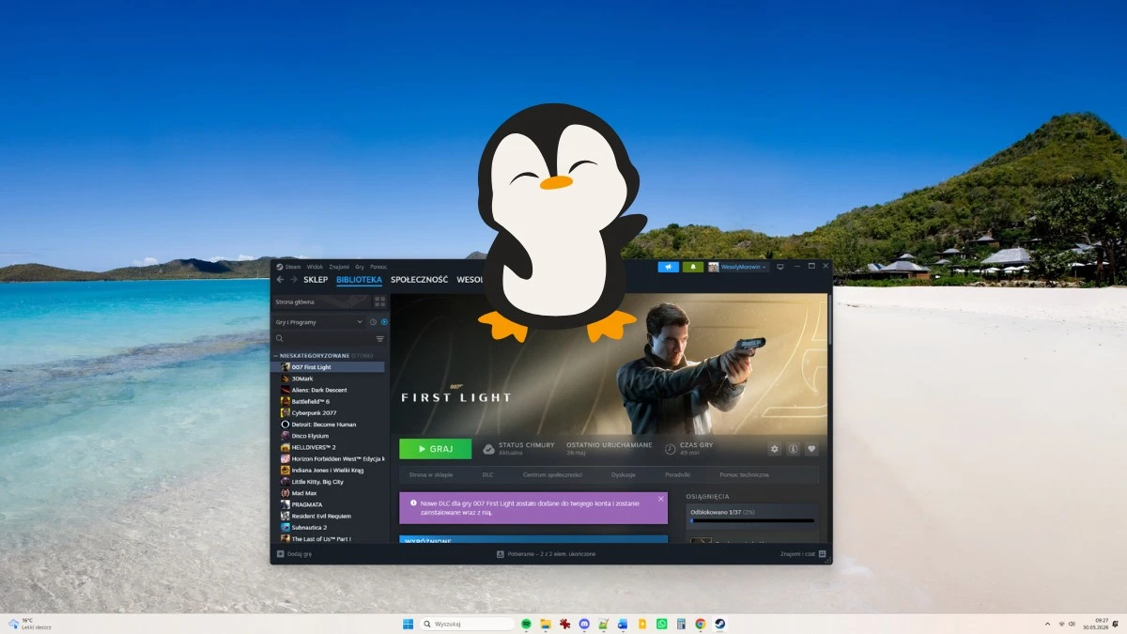Show ready-to-play games filter icon
Image resolution: width=1127 pixels, height=634 pixels.
(384, 322)
